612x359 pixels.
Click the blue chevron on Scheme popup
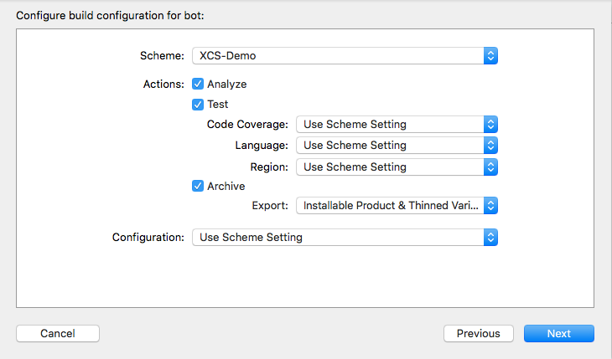click(491, 56)
